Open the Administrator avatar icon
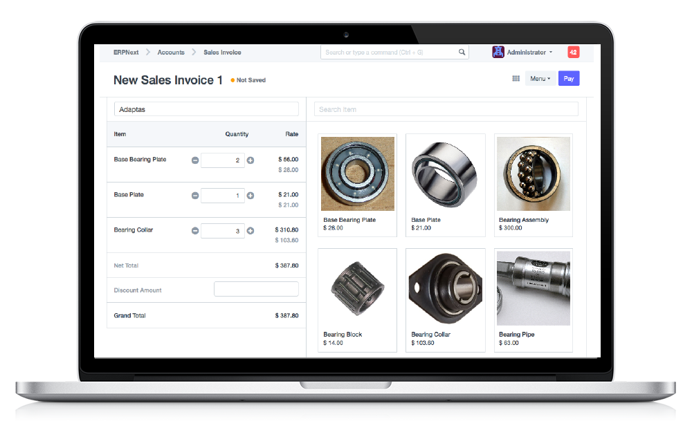This screenshot has width=692, height=421. pyautogui.click(x=498, y=53)
